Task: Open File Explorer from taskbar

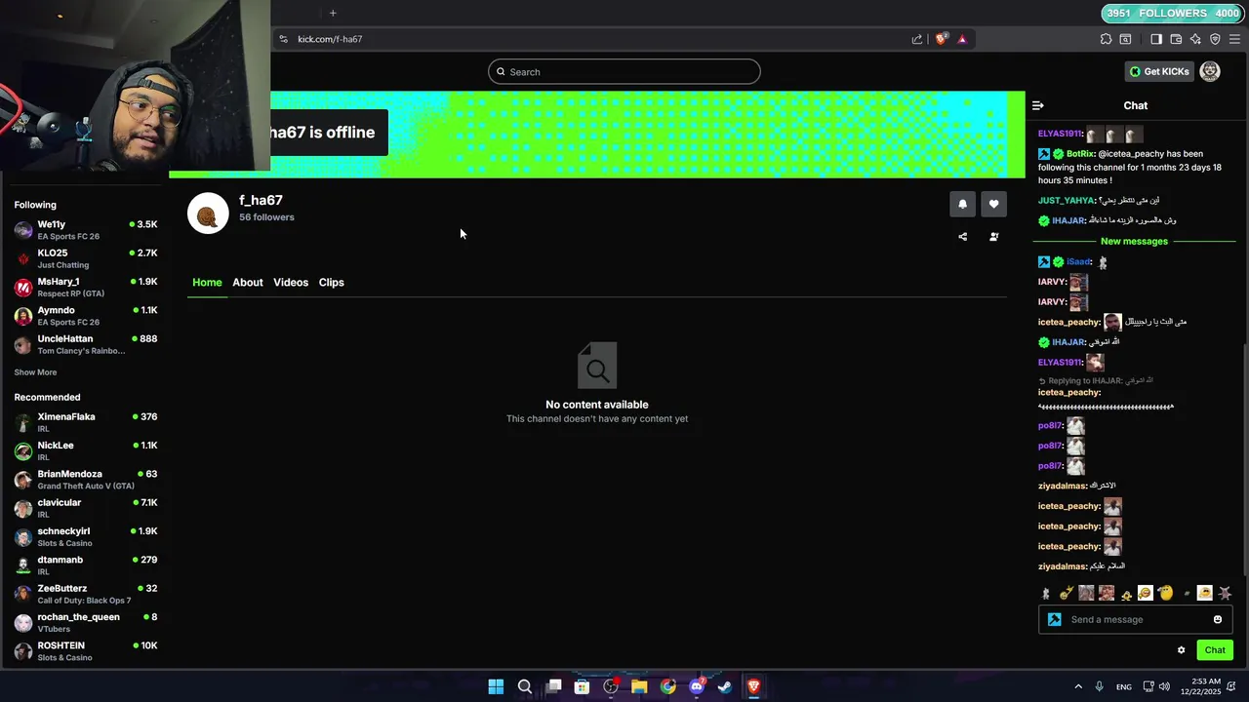Action: (639, 686)
